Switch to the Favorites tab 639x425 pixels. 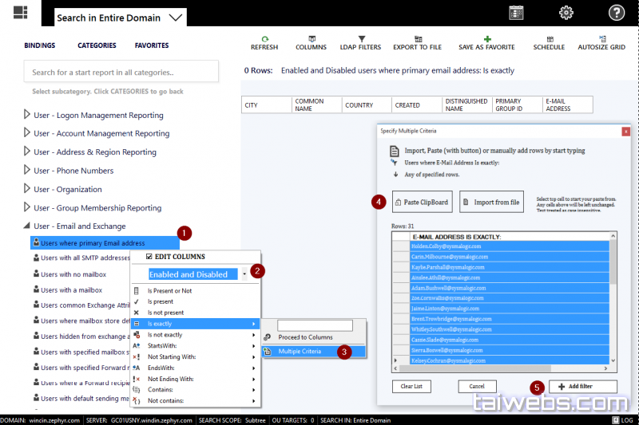(151, 45)
